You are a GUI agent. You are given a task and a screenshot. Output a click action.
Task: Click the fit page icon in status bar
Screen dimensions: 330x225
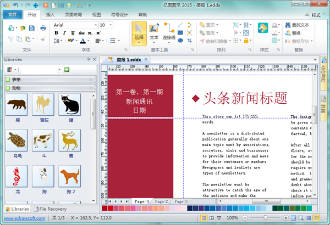click(x=293, y=218)
